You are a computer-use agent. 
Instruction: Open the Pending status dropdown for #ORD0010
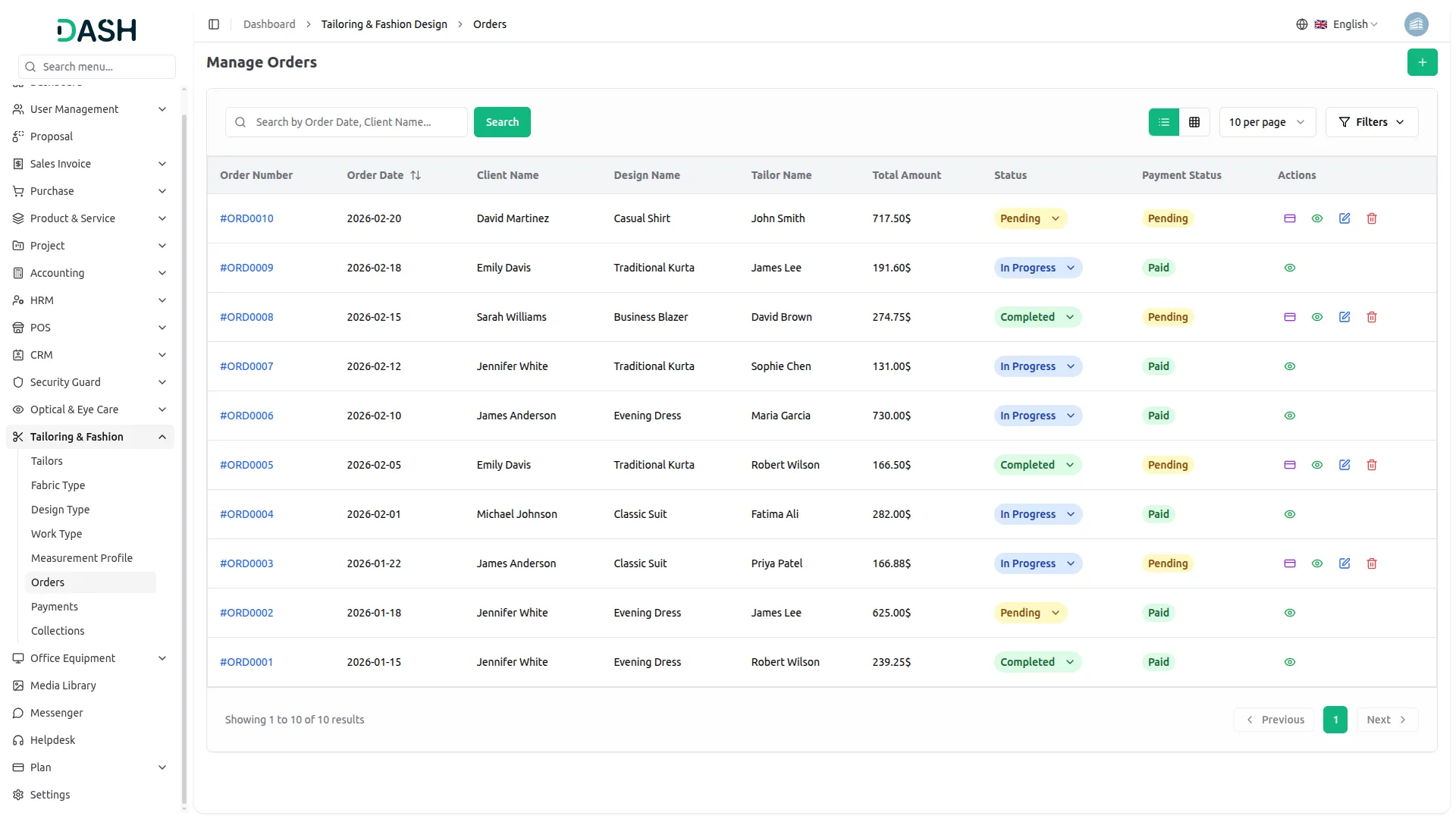(x=1030, y=218)
